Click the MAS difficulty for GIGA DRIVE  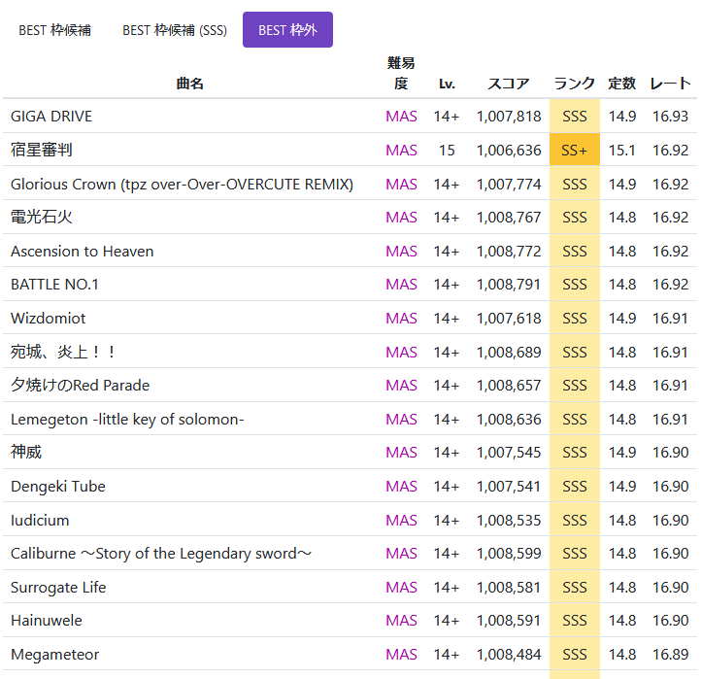(x=401, y=117)
